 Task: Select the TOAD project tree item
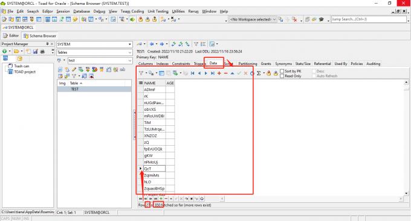point(22,72)
